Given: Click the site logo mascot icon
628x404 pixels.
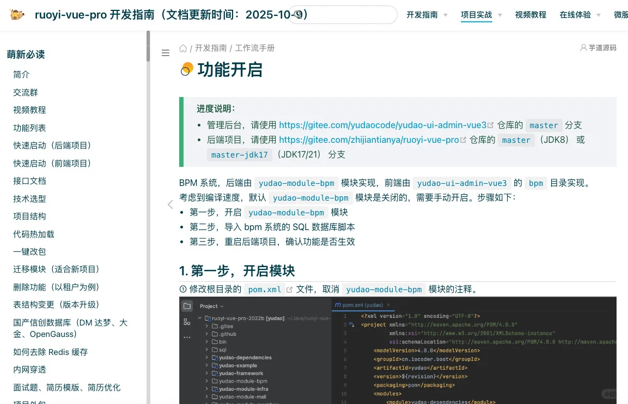Looking at the screenshot, I should tap(17, 15).
